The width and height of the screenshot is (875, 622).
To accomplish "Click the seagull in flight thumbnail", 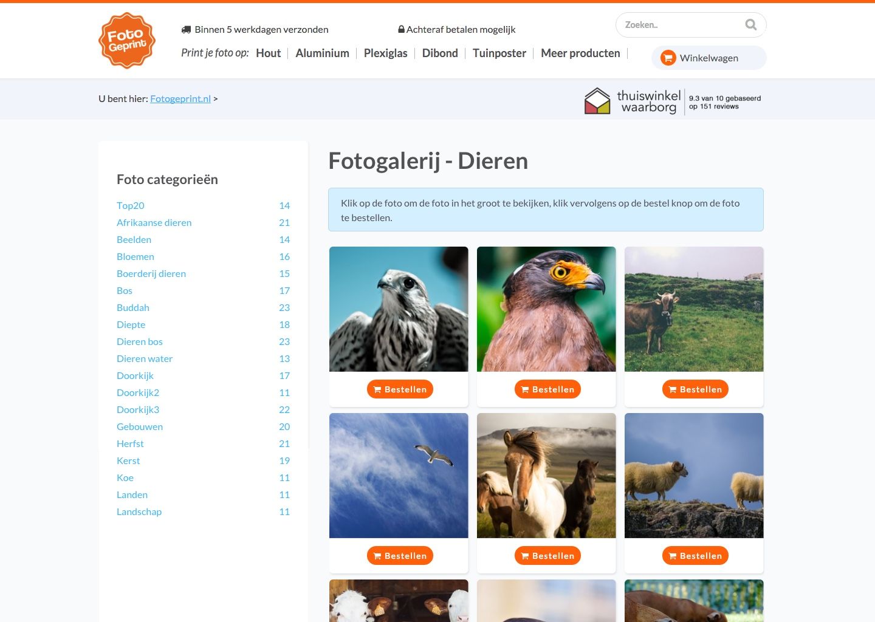I will point(399,475).
